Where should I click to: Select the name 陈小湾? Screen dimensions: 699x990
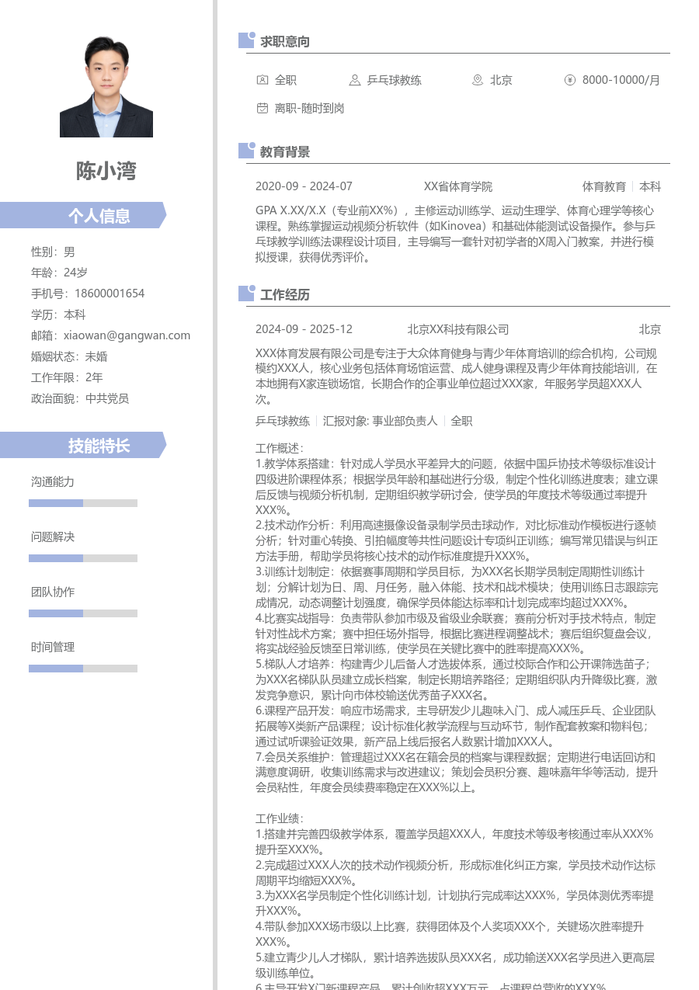[106, 172]
